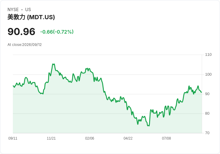Click the current price 90.96
Viewport: 220px width, 154px height.
tap(21, 32)
